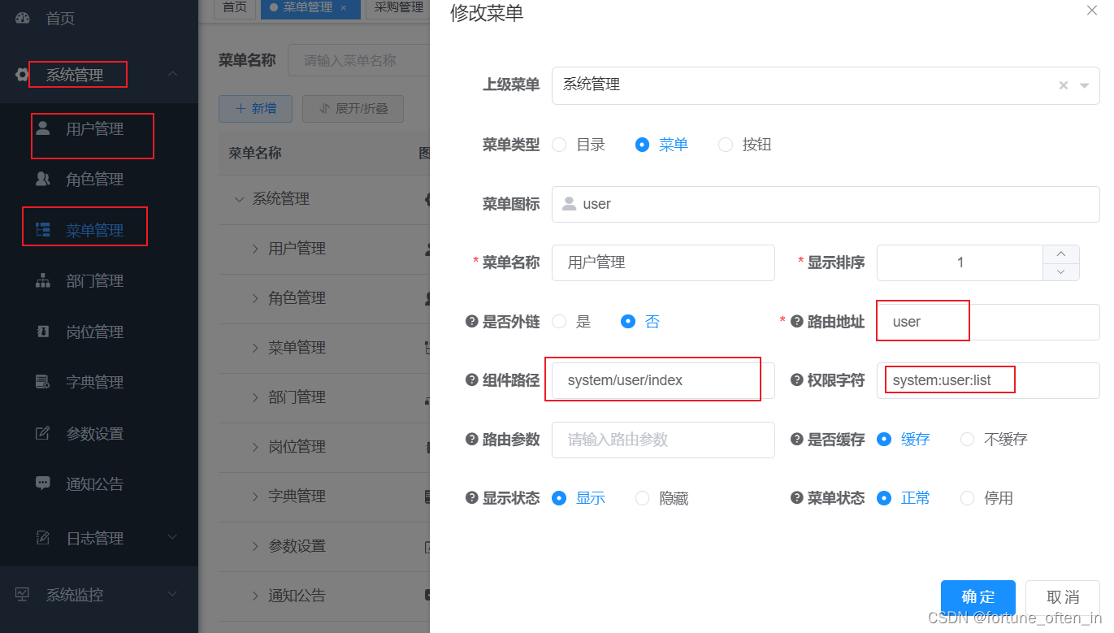1114x633 pixels.
Task: Expand 部门管理 row in menu table
Action: 256,397
